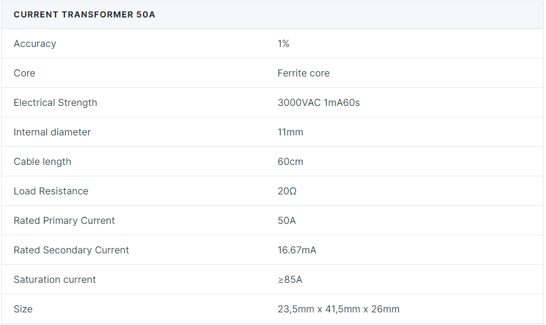
Task: Click the Cable length label
Action: (x=43, y=162)
